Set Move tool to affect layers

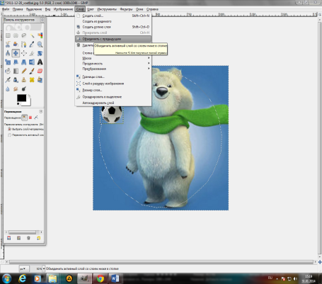[x=24, y=118]
